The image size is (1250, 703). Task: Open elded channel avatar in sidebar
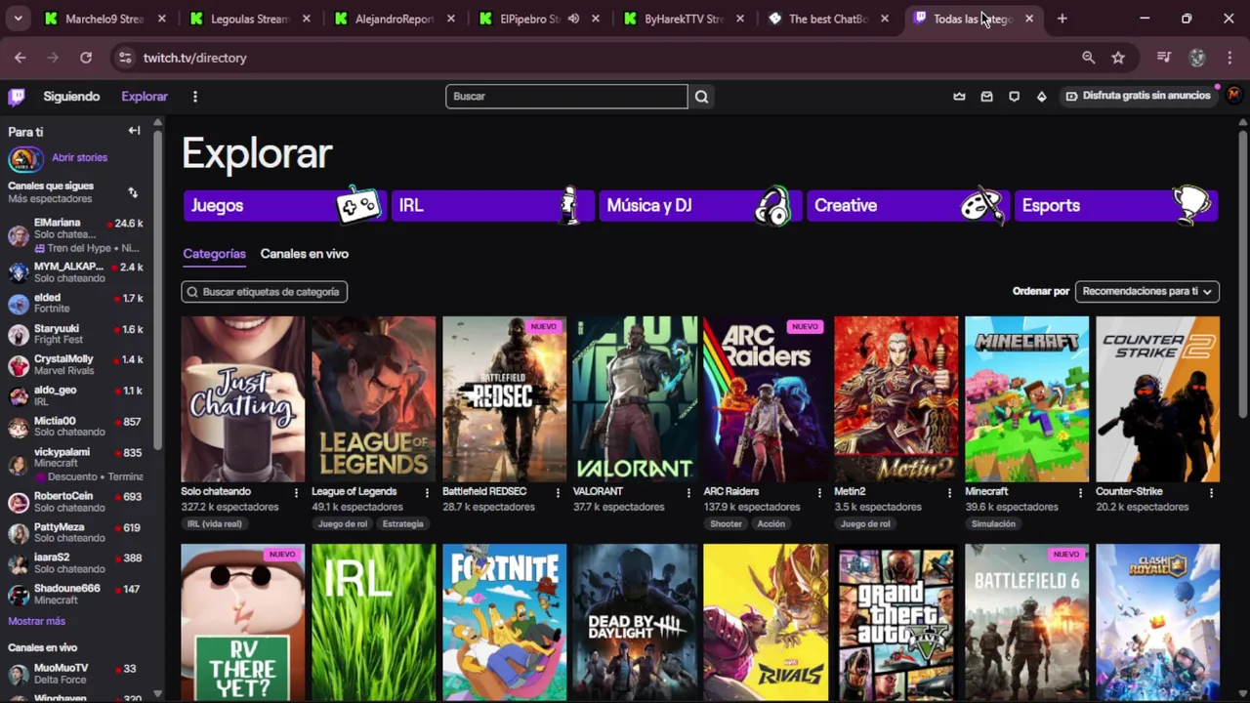coord(19,304)
